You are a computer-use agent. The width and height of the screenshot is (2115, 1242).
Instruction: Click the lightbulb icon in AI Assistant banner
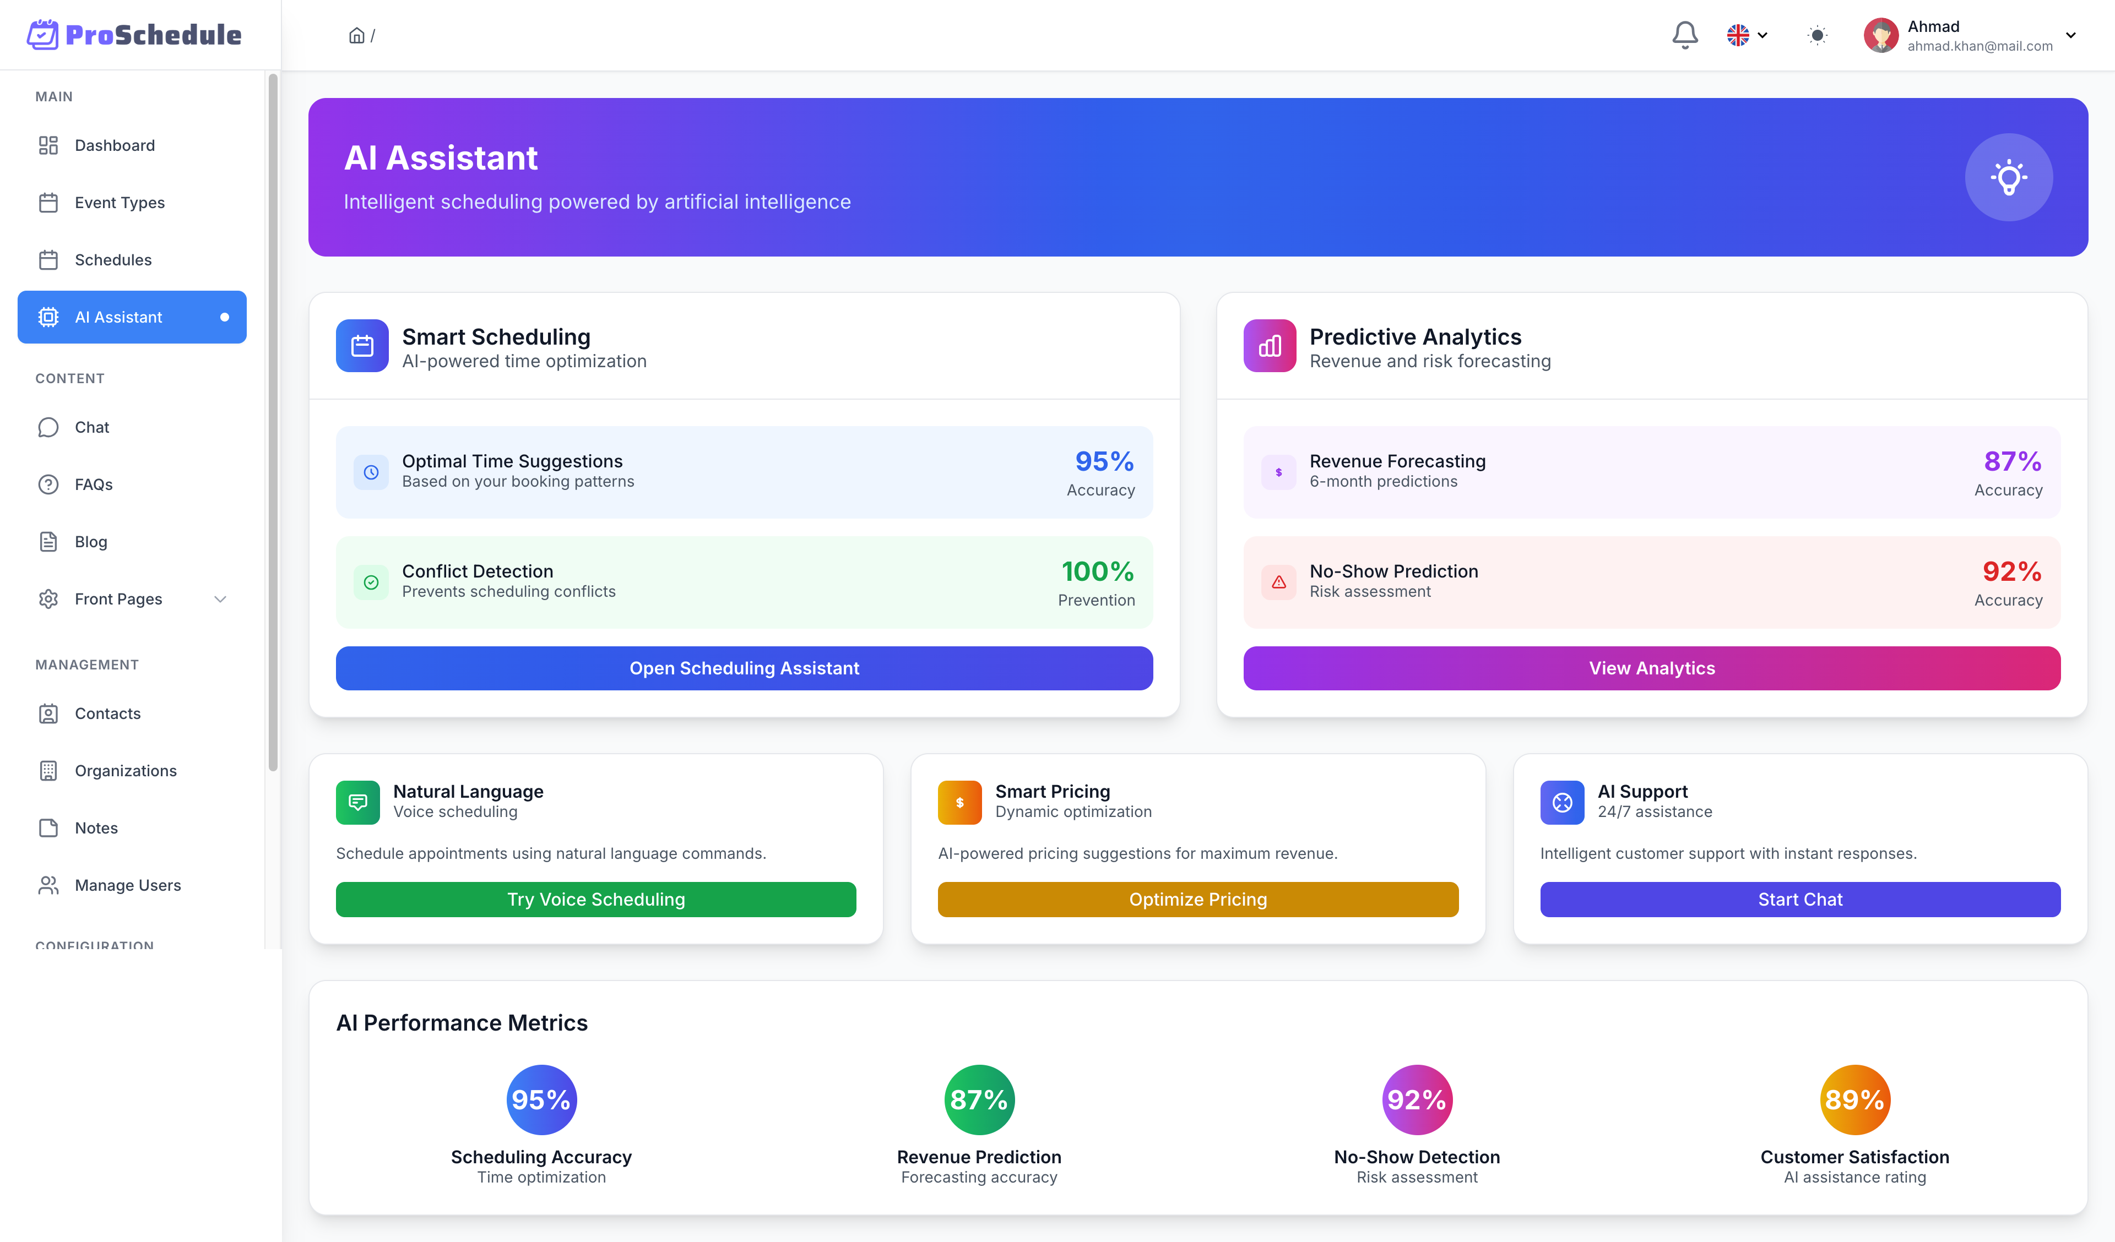pos(2008,177)
